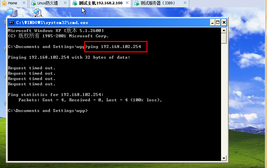Click the Home house icon
This screenshot has width=267, height=168.
4,3
